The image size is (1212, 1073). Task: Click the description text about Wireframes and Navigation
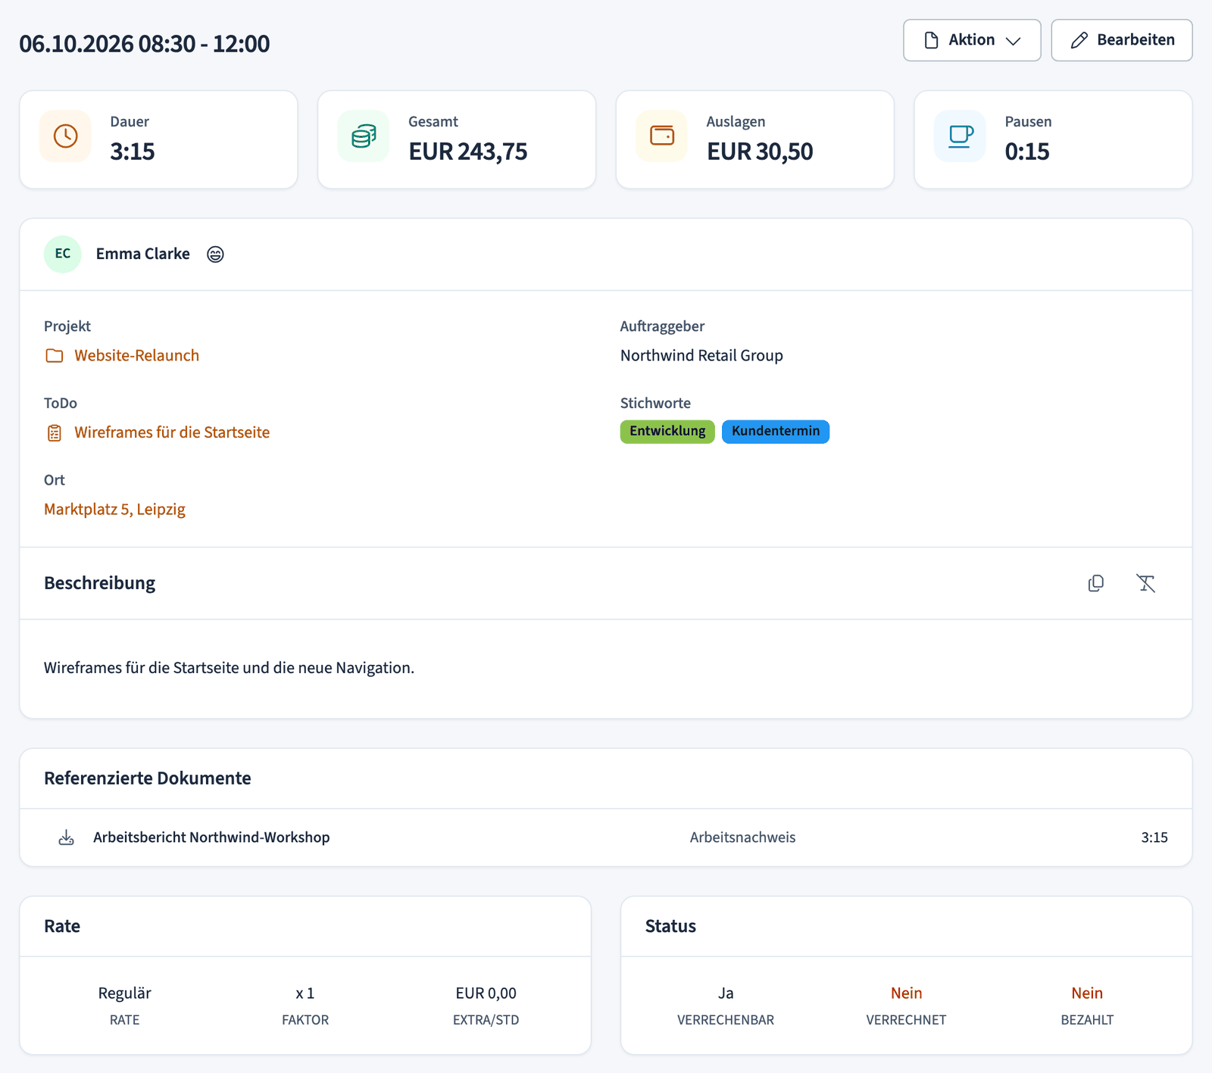229,668
